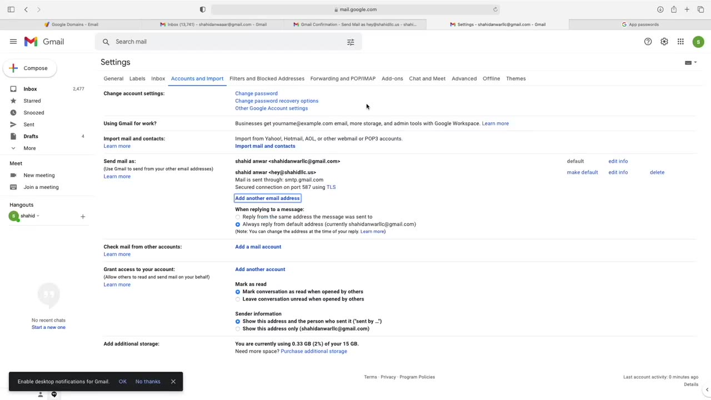Show the browser tab overview
711x400 pixels.
700,9
